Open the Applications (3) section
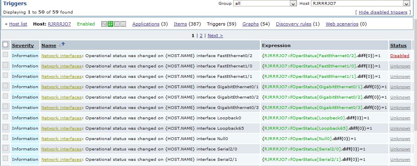This screenshot has width=417, height=166. click(x=146, y=24)
